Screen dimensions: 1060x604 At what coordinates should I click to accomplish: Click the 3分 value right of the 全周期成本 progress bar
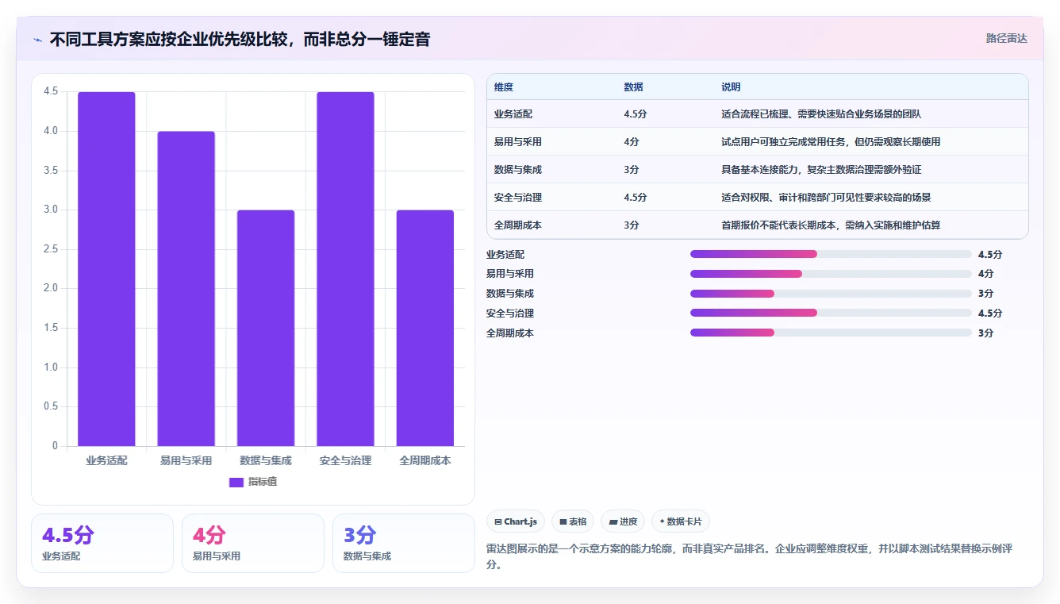pos(986,333)
